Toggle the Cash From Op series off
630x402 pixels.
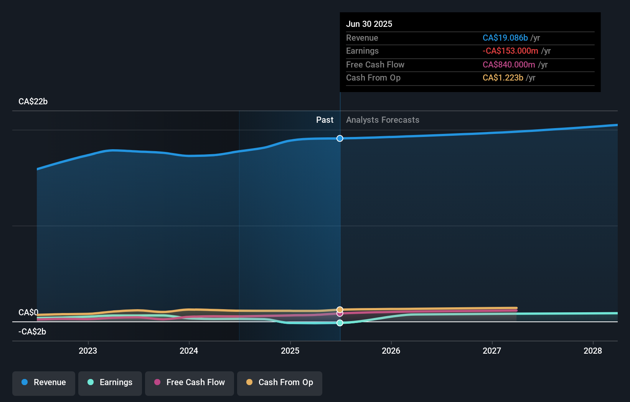[280, 382]
